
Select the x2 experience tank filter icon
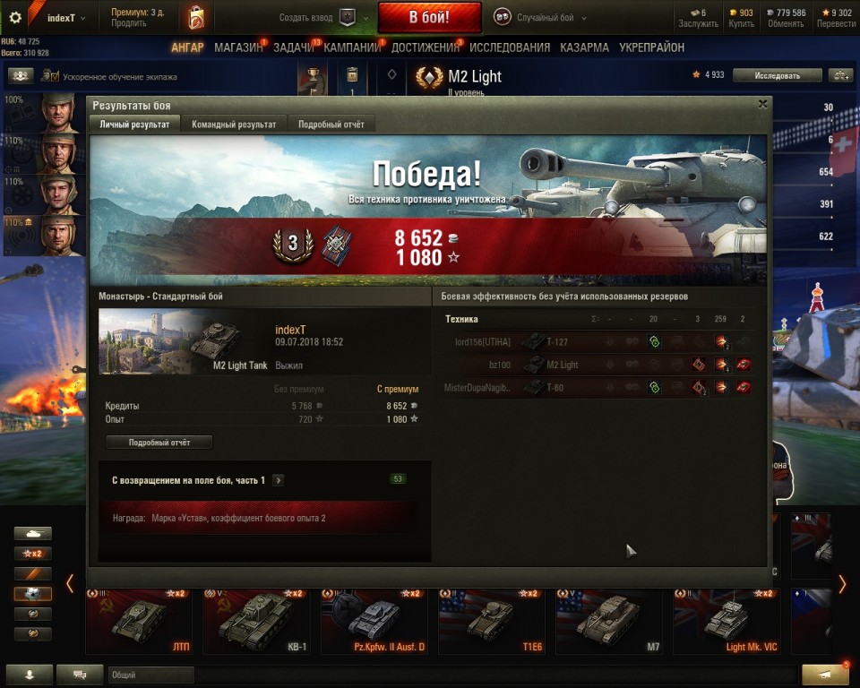click(33, 554)
